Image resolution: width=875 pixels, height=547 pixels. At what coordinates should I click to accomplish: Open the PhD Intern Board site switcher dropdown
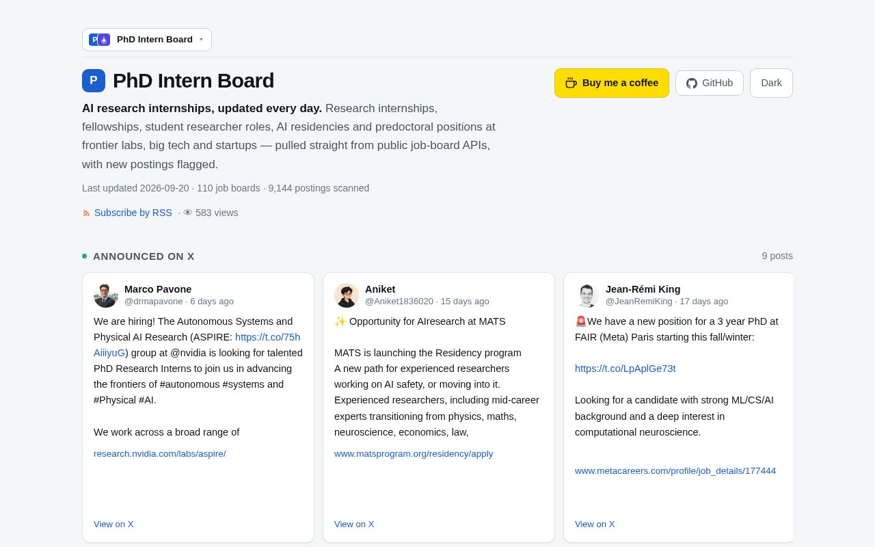point(147,40)
